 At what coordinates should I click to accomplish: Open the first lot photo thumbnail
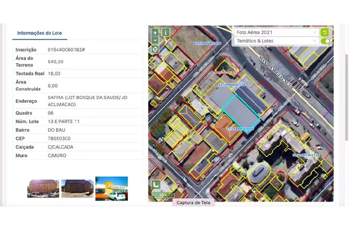click(x=43, y=188)
